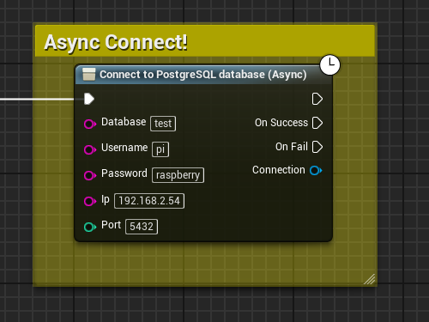Click the comment box resize grip corner

pos(369,279)
